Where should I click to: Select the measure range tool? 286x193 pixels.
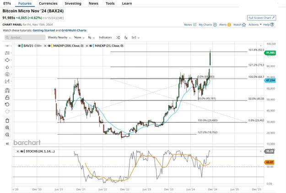[x=7, y=81]
